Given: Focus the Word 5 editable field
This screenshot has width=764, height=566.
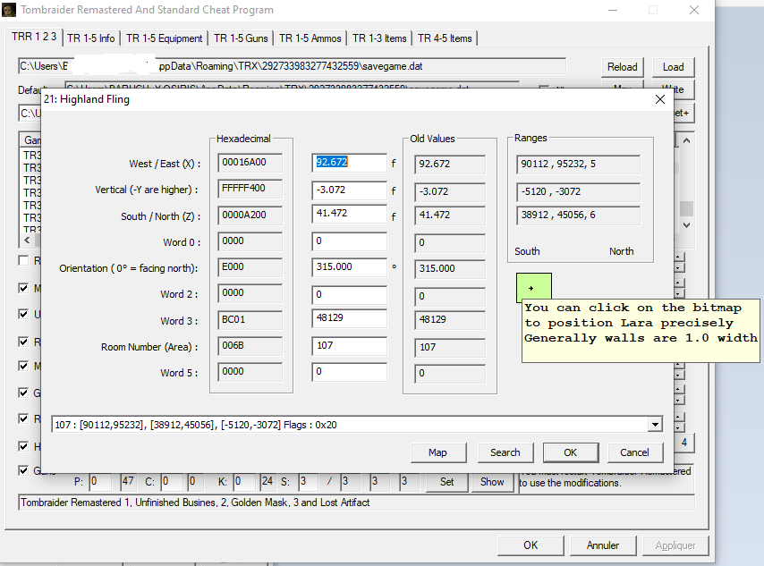Looking at the screenshot, I should click(350, 372).
